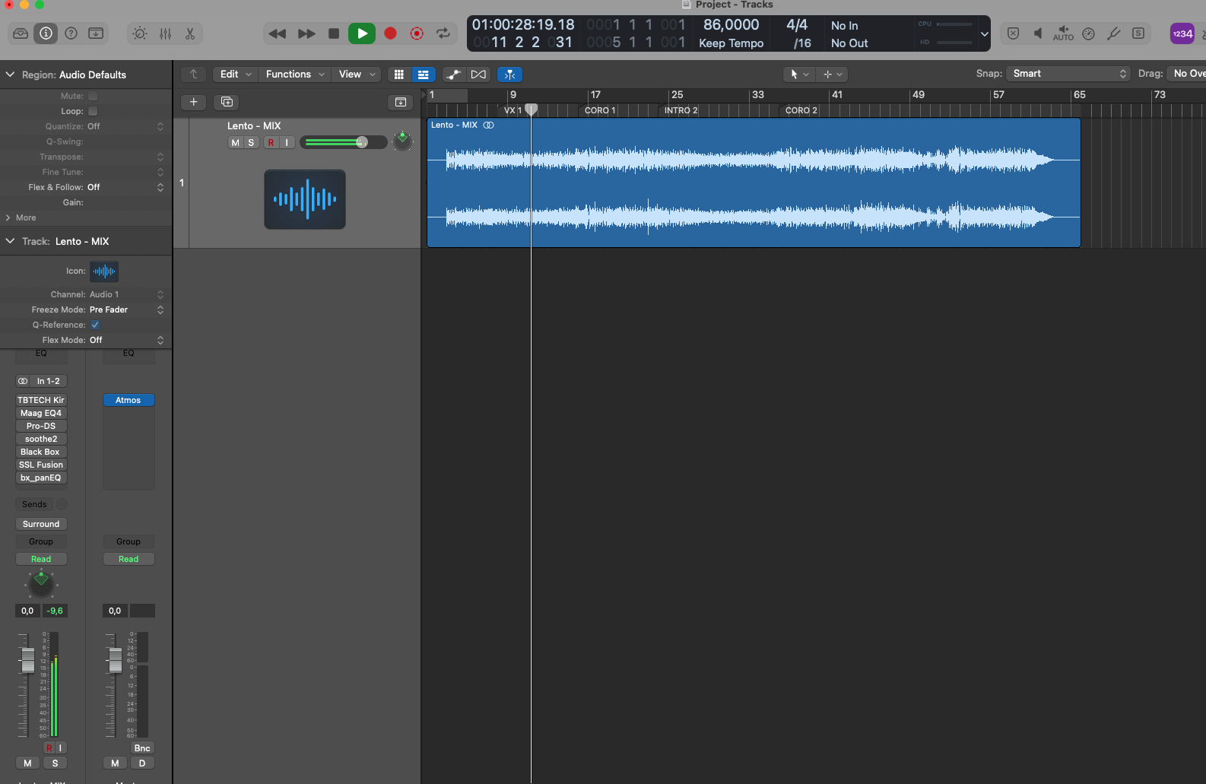Open the Functions menu
This screenshot has width=1206, height=784.
tap(296, 75)
